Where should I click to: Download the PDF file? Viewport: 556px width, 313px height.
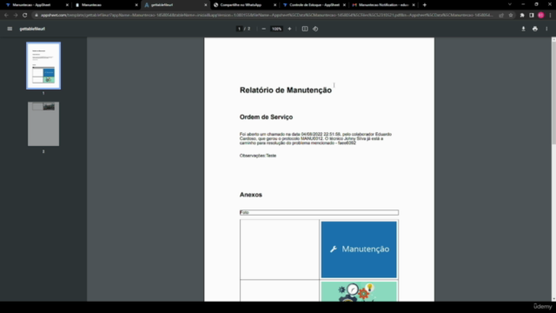click(523, 29)
